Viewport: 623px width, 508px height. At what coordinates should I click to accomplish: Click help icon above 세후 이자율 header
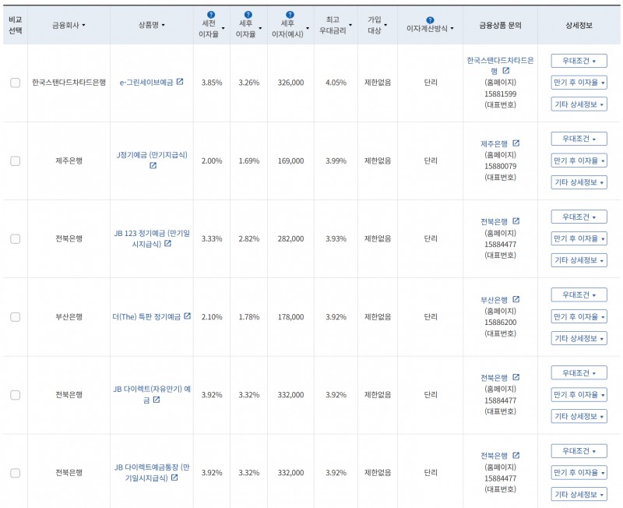[x=248, y=15]
